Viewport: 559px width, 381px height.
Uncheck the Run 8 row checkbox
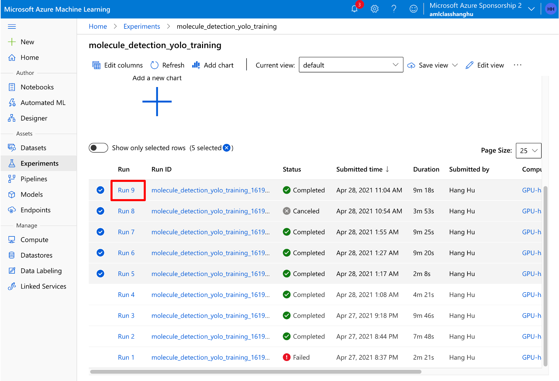click(100, 211)
